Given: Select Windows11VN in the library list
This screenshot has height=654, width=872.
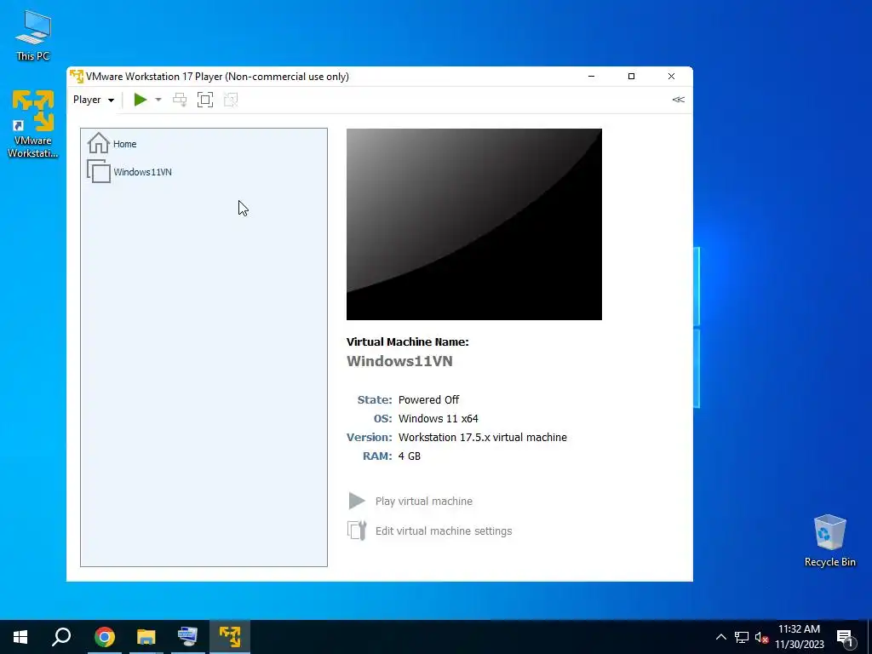Looking at the screenshot, I should point(204,171).
